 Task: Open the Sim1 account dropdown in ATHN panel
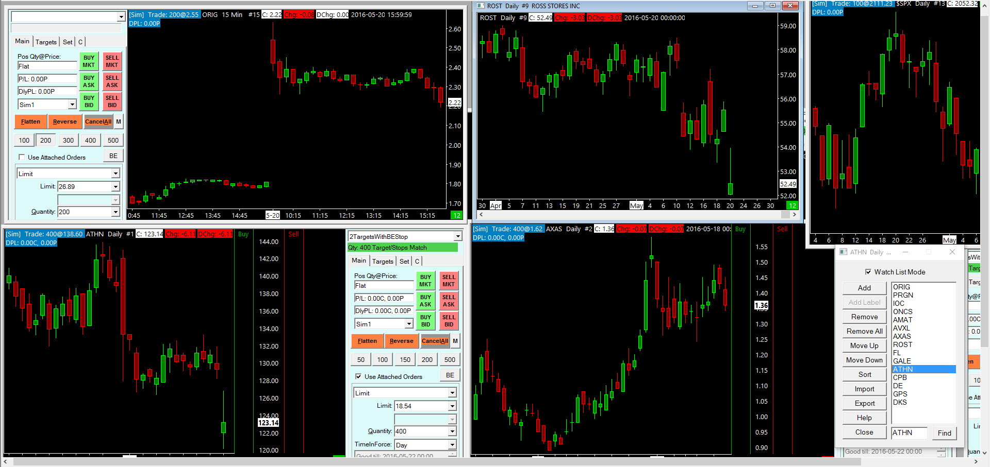pos(409,324)
